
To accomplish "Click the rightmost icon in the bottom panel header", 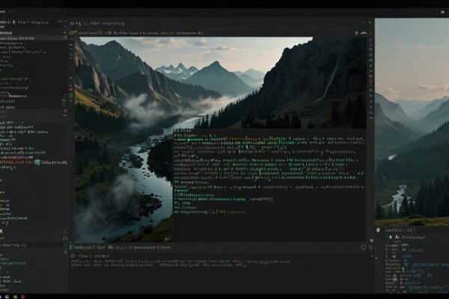I will tap(370, 247).
